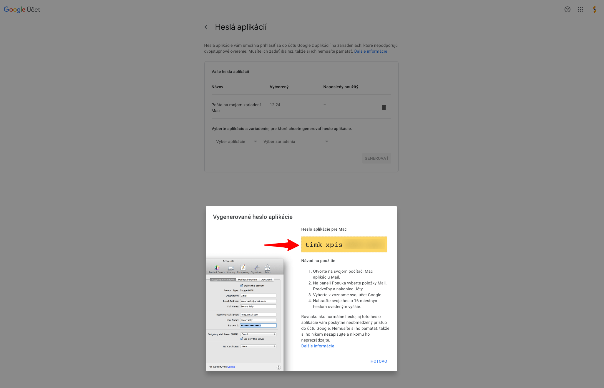604x388 pixels.
Task: Click the Heslo aplikácie pre Mac label
Action: pyautogui.click(x=324, y=229)
